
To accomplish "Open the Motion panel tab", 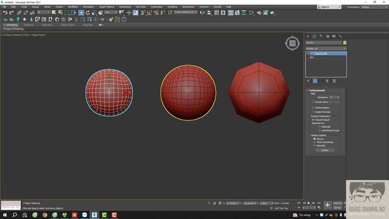I will [328, 36].
